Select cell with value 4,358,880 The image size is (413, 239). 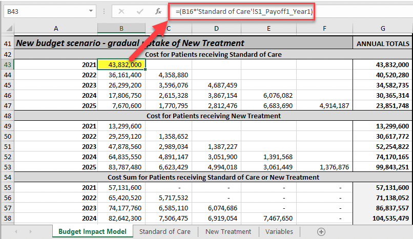point(169,75)
